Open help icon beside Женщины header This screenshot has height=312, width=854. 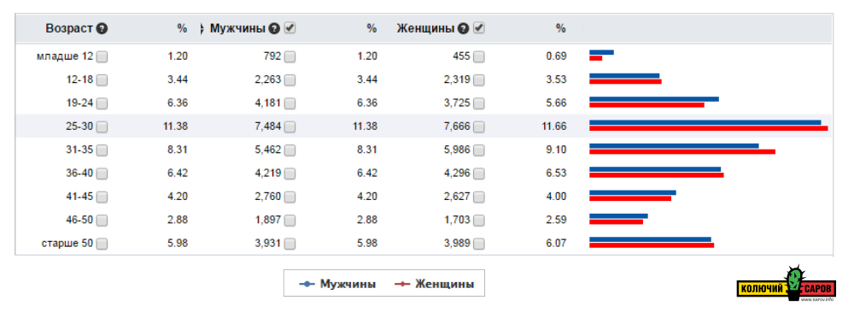pyautogui.click(x=463, y=29)
